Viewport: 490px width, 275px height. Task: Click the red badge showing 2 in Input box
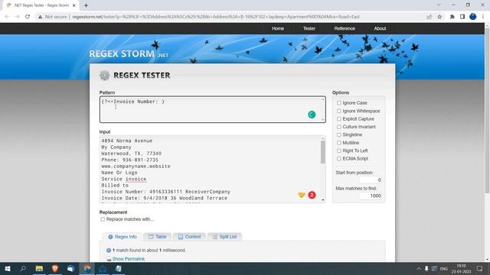pyautogui.click(x=312, y=195)
